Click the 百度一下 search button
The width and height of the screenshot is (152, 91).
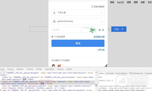pos(119,29)
